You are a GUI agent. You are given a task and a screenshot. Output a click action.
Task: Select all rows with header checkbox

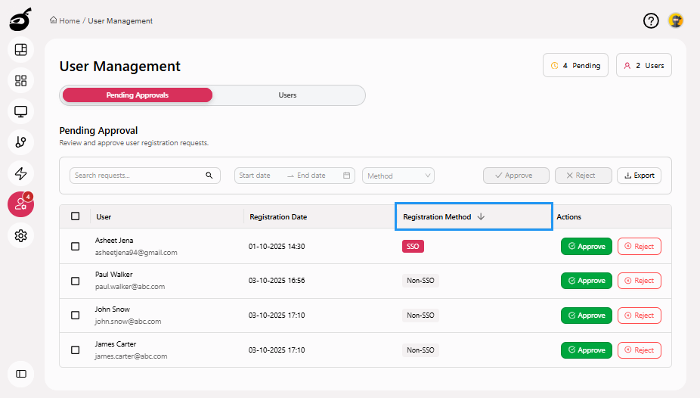(x=76, y=216)
